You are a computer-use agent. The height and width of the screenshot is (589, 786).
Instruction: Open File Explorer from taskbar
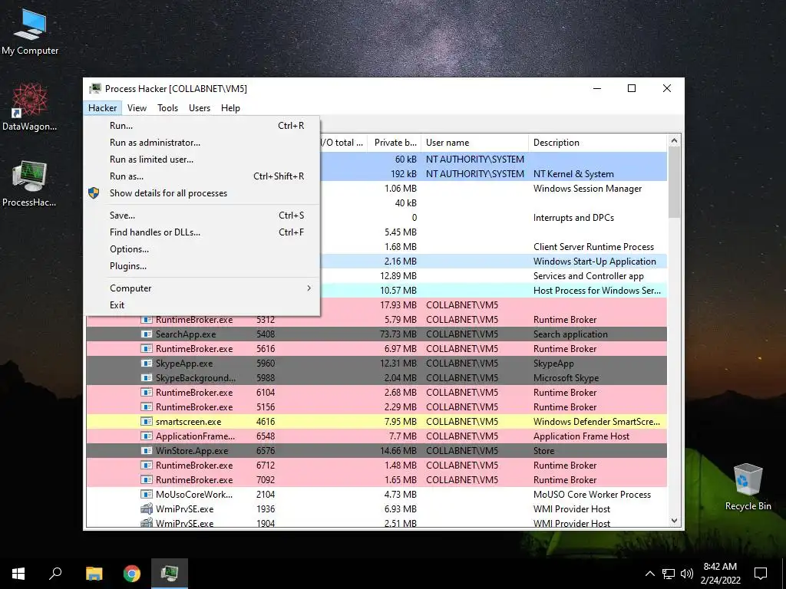click(x=94, y=574)
